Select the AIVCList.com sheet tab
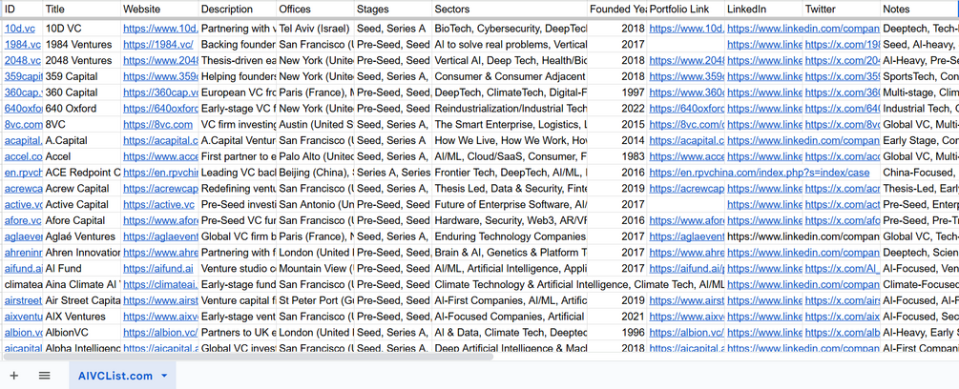Viewport: 959px width, 389px height. [x=115, y=376]
